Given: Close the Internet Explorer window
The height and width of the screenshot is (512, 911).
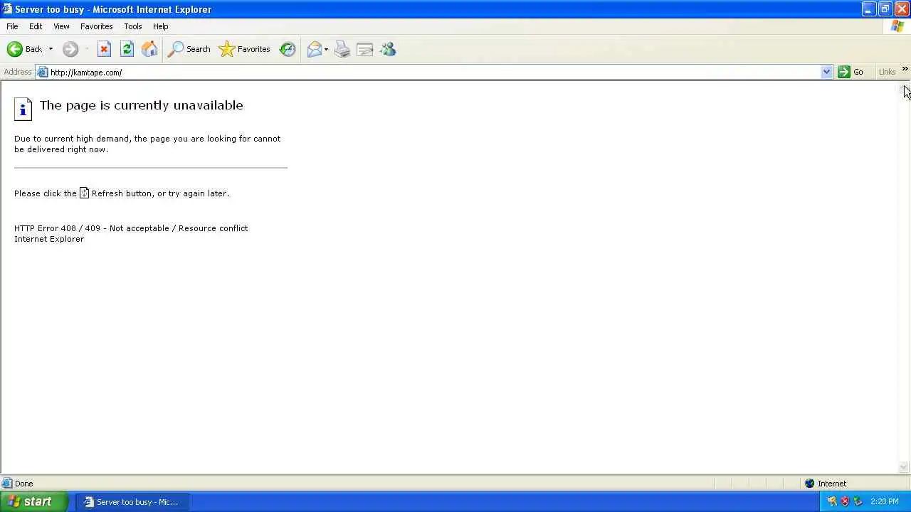Looking at the screenshot, I should click(x=901, y=9).
